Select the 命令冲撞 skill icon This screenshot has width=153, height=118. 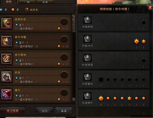7,41
